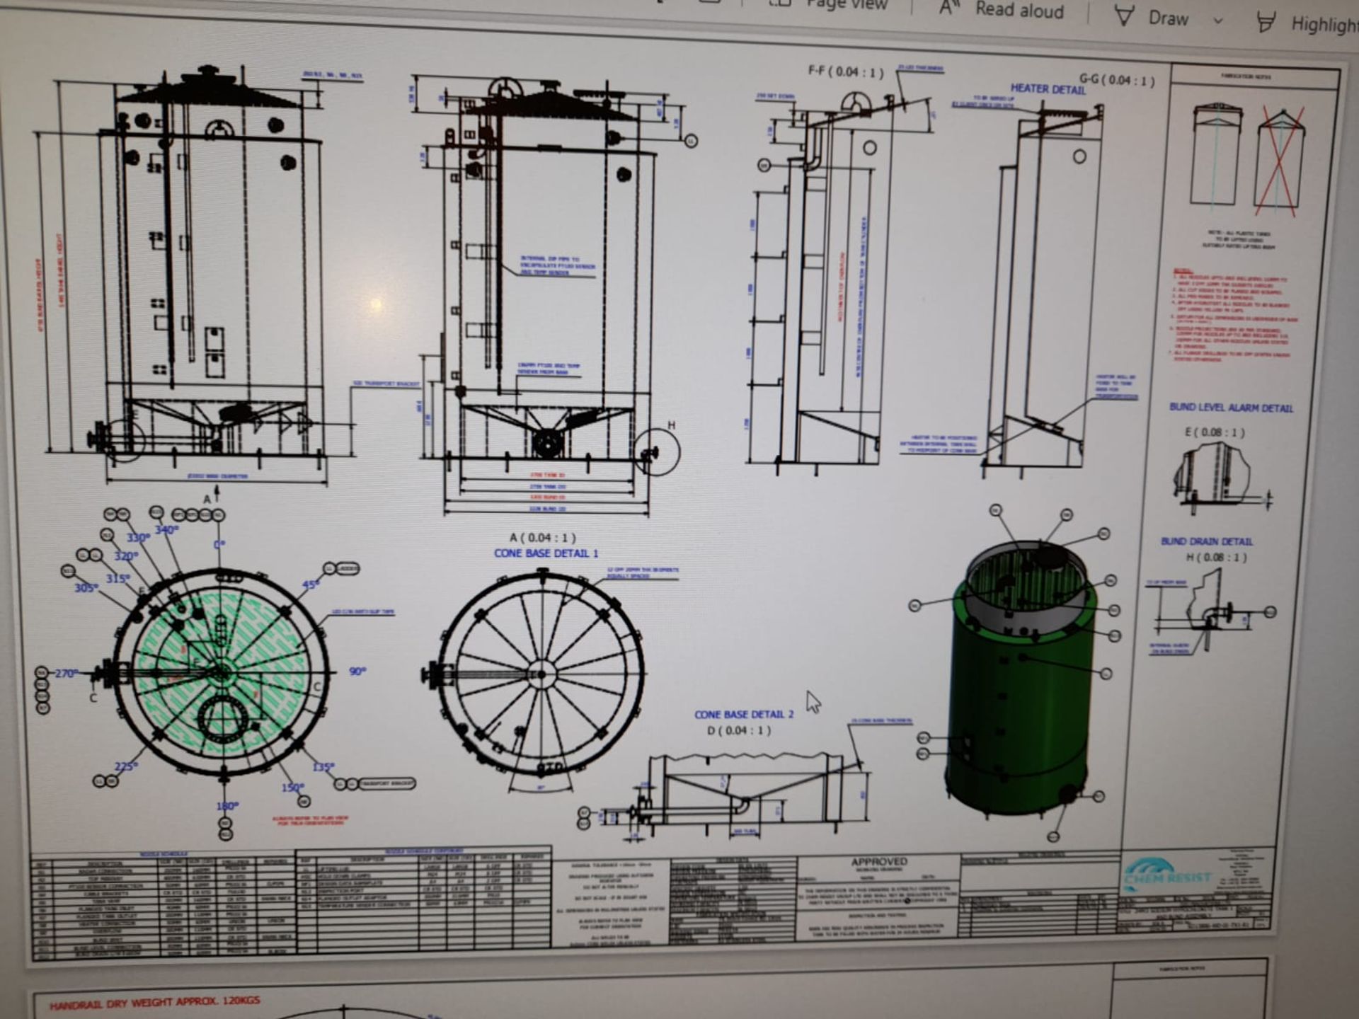
Task: Click the 225° angle label on plan view
Action: (x=126, y=766)
